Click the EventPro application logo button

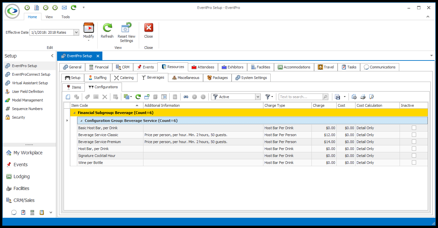12,11
